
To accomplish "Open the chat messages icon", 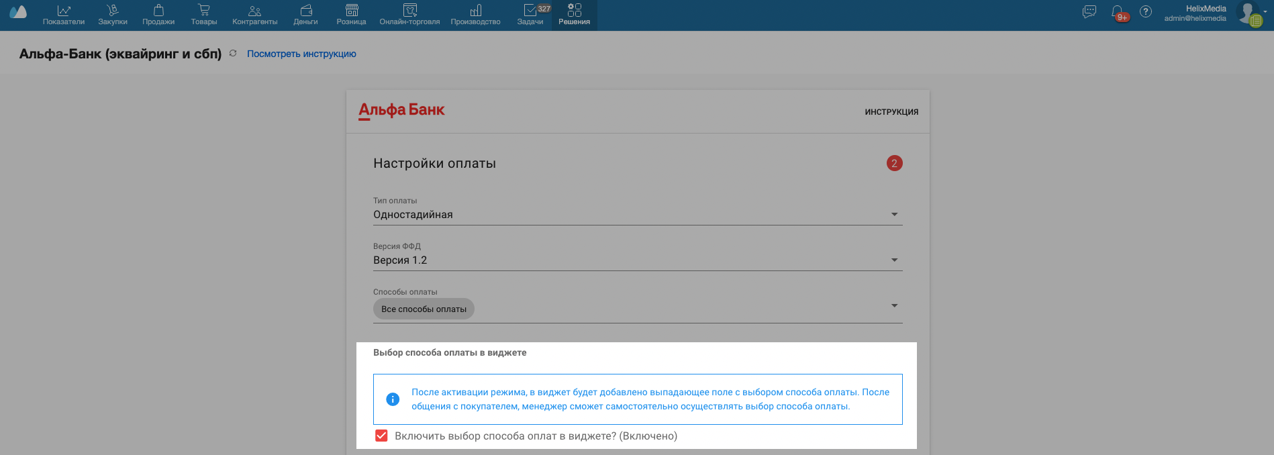I will 1089,11.
